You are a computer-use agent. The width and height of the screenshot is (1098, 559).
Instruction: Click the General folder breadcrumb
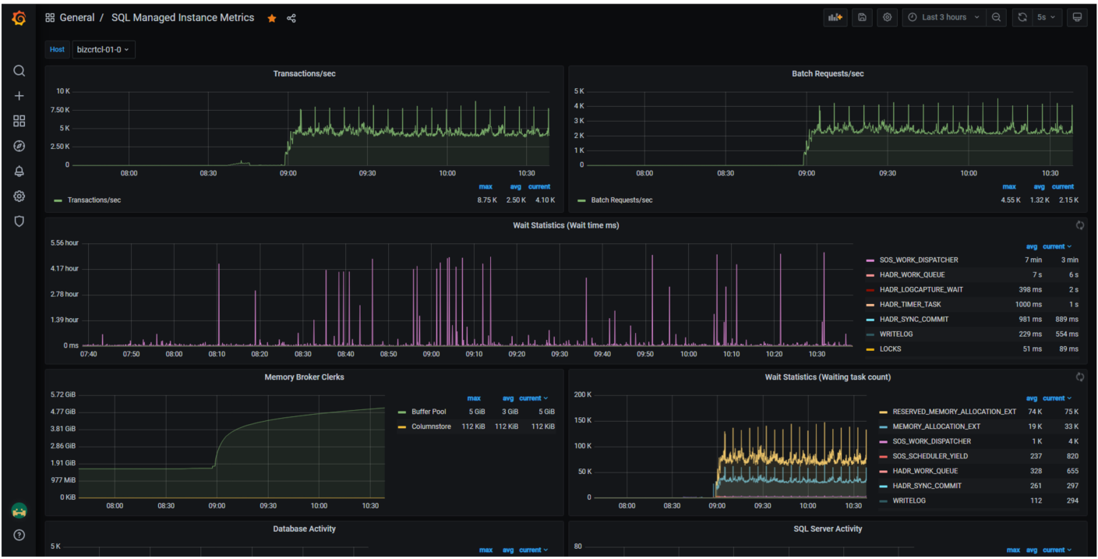pyautogui.click(x=76, y=17)
